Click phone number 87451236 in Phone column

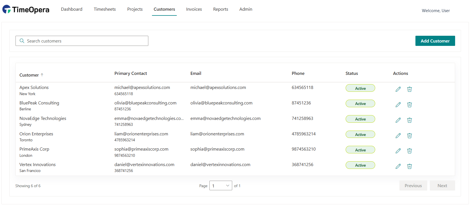tap(301, 103)
